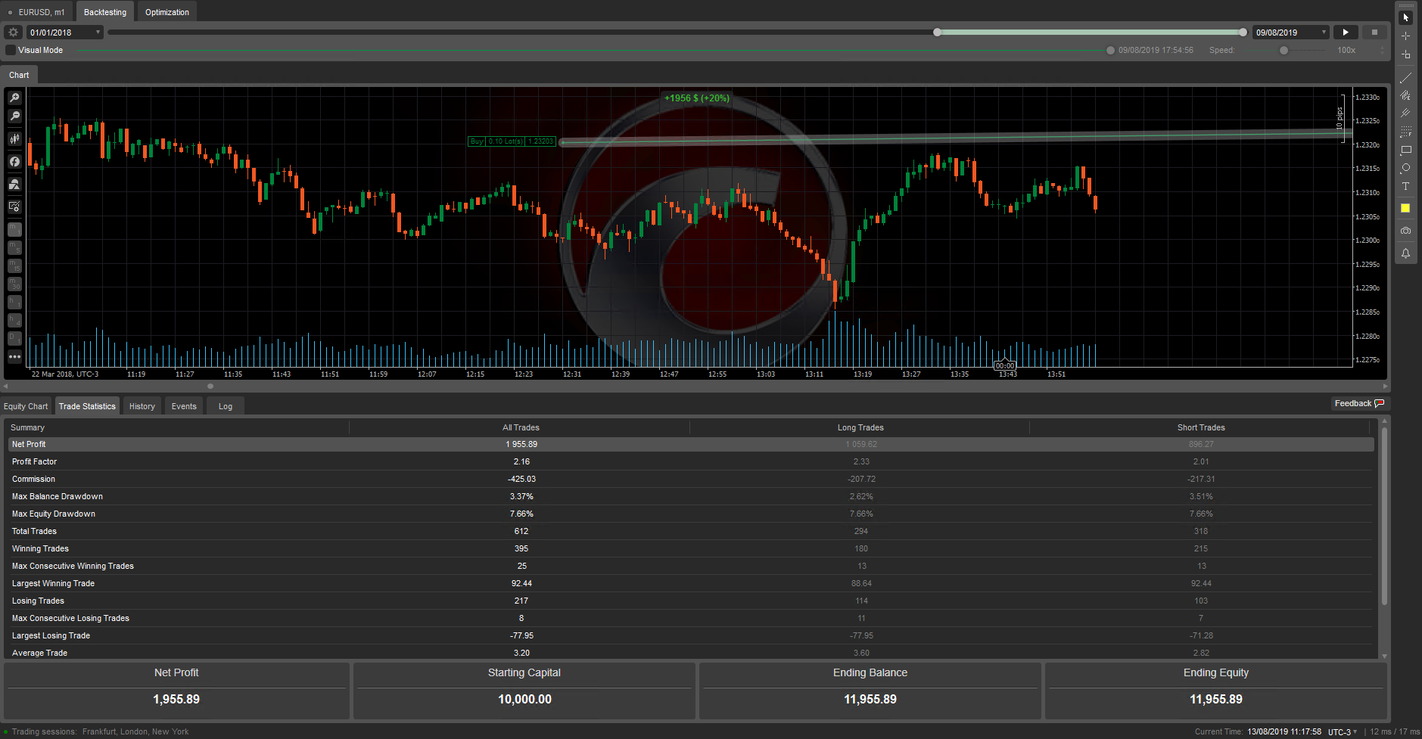Select the Chart tab
This screenshot has width=1422, height=739.
pos(19,75)
